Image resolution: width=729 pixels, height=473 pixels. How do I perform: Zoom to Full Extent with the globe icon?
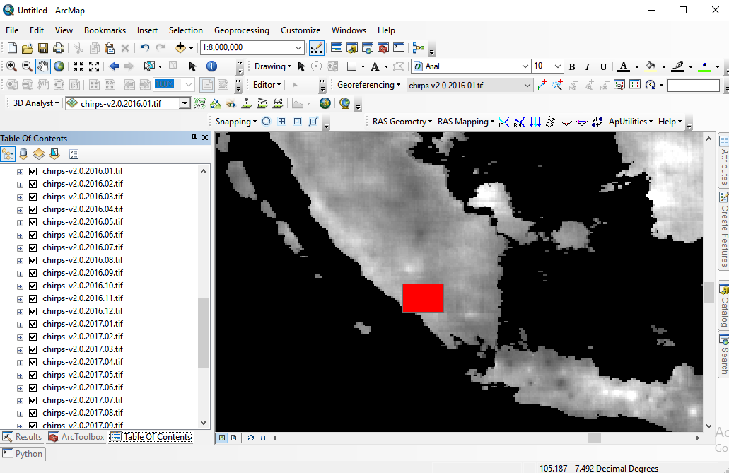click(x=59, y=66)
